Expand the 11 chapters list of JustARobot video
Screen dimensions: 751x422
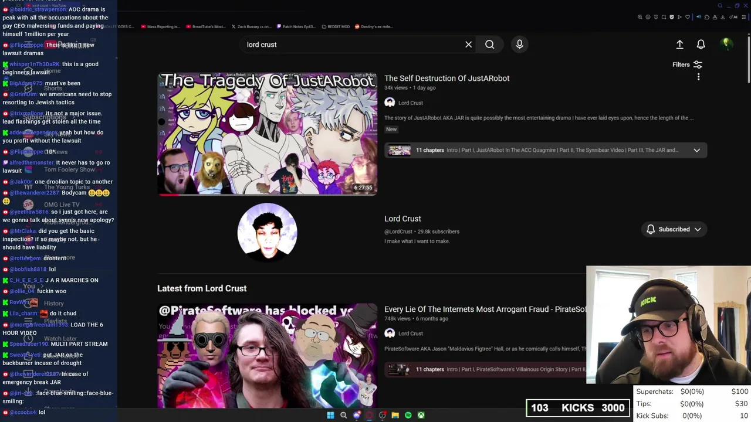coord(696,150)
